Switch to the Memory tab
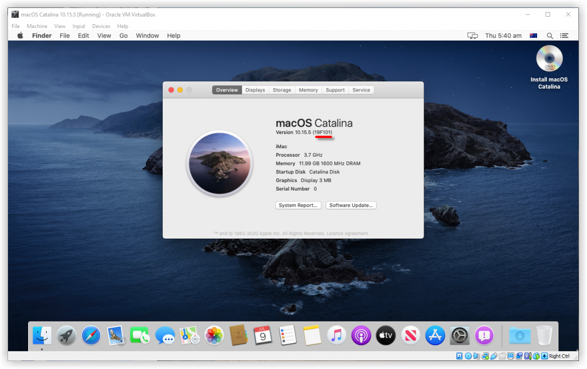The height and width of the screenshot is (369, 587). pos(308,90)
